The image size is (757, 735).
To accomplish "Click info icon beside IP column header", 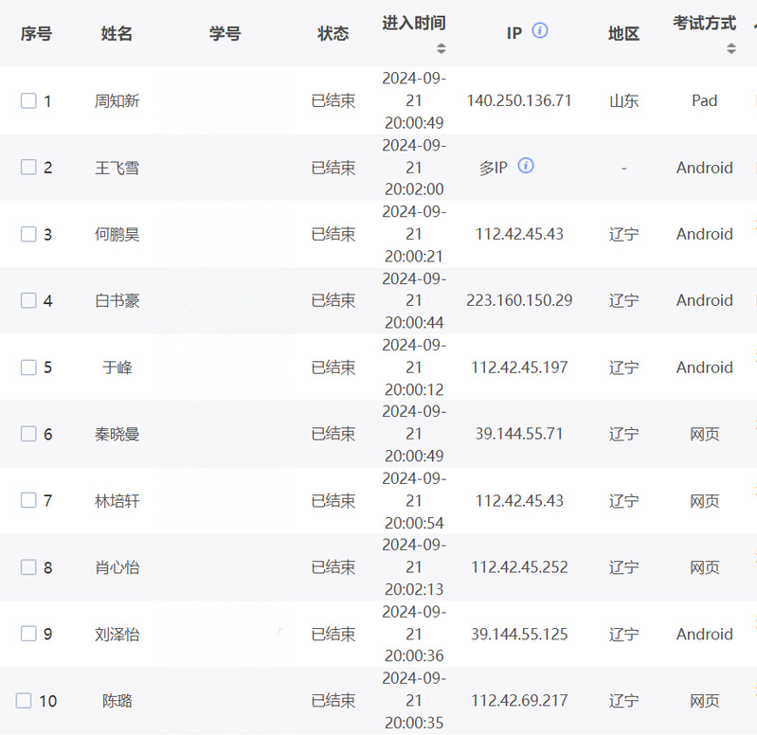I will [540, 30].
